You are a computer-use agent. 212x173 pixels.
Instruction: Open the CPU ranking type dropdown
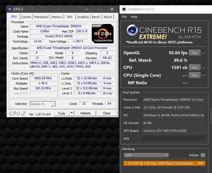(x=146, y=155)
